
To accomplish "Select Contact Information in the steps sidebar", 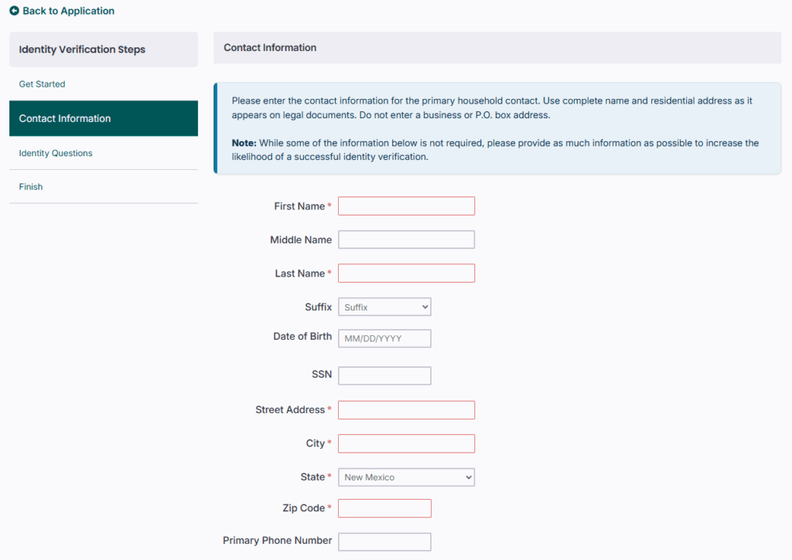I will pyautogui.click(x=65, y=119).
